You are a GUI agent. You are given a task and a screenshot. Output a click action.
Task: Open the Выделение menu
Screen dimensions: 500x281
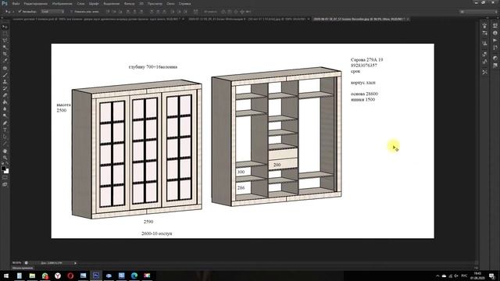pyautogui.click(x=111, y=3)
